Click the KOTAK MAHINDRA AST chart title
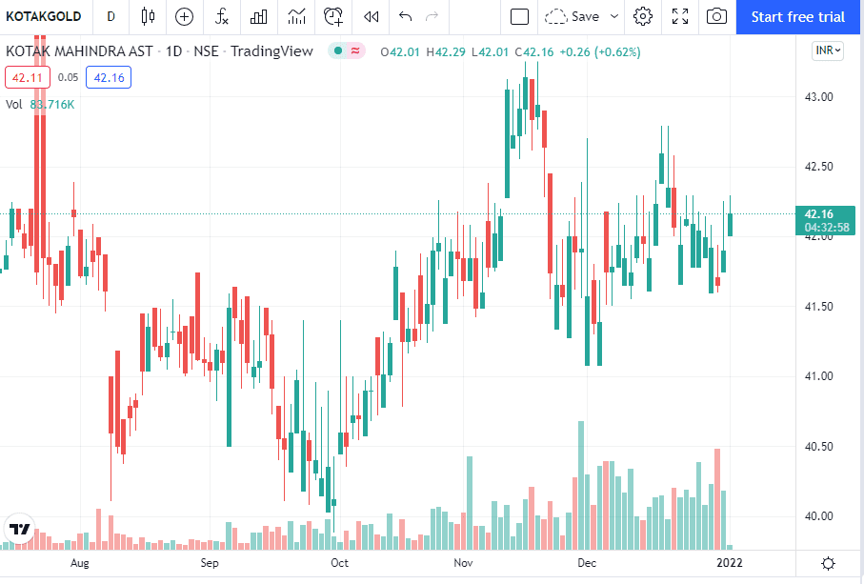The width and height of the screenshot is (864, 584). click(x=79, y=51)
